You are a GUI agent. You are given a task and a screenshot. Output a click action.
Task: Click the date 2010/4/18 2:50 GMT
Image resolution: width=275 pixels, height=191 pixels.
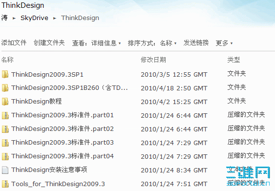click(x=174, y=88)
